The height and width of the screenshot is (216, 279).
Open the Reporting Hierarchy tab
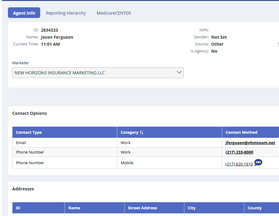point(66,13)
